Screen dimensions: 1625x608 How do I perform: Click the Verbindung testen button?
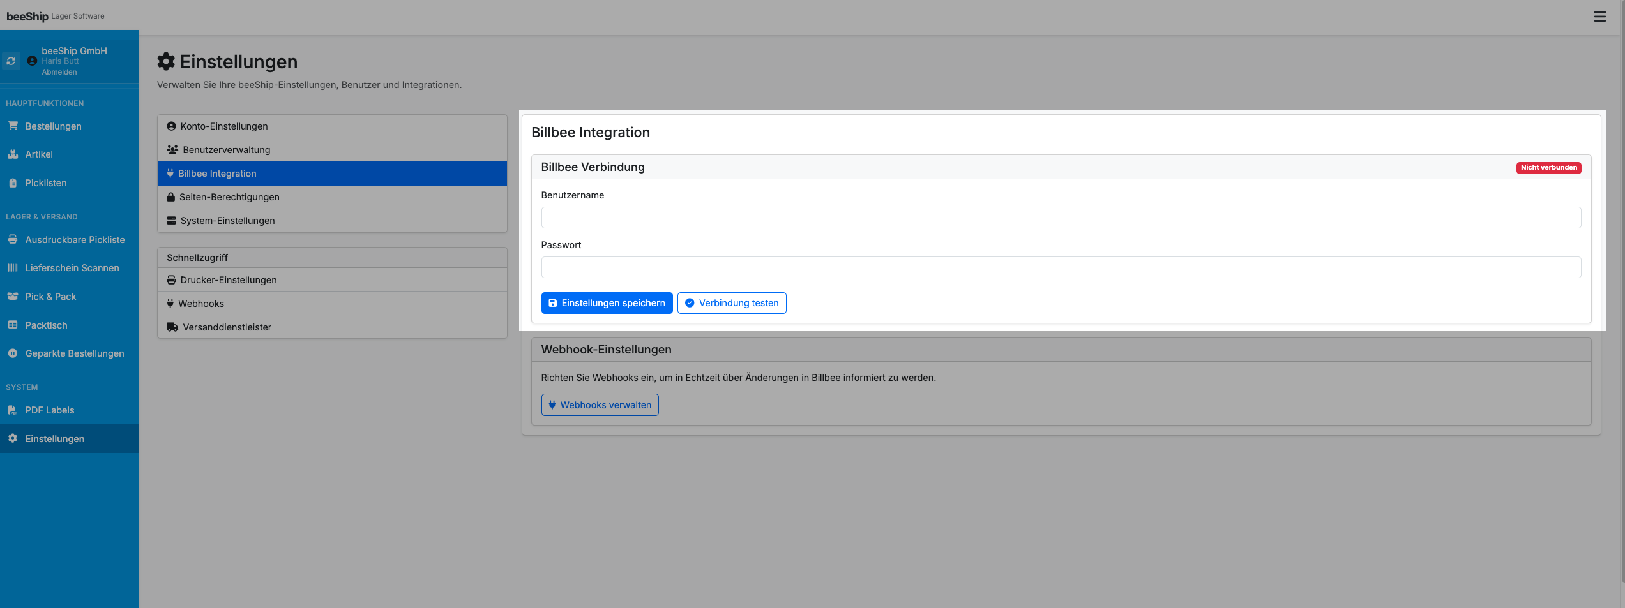(x=732, y=303)
